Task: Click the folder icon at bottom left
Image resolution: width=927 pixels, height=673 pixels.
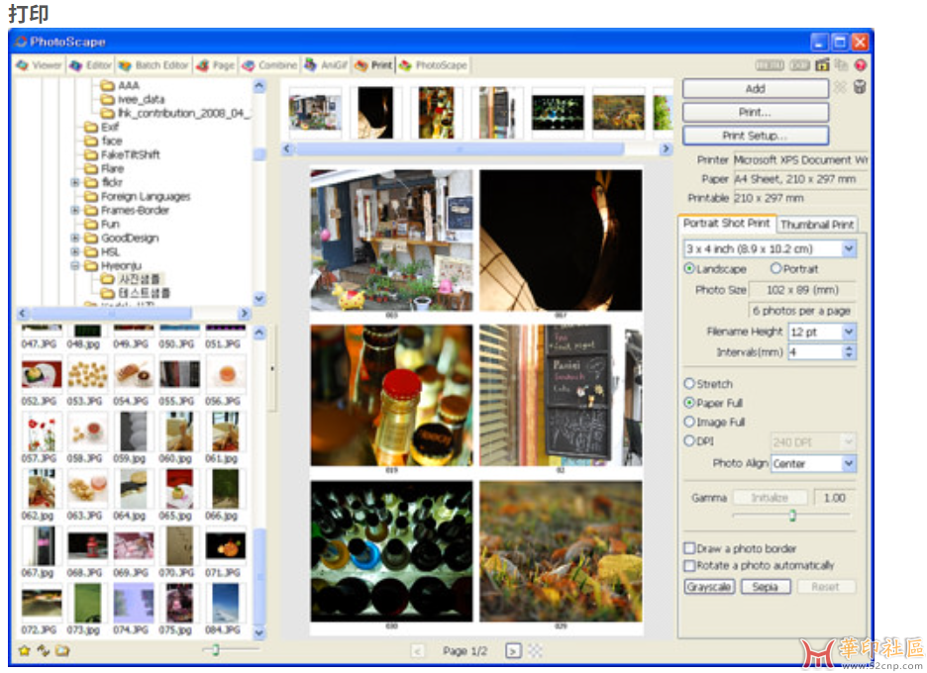Action: click(62, 650)
